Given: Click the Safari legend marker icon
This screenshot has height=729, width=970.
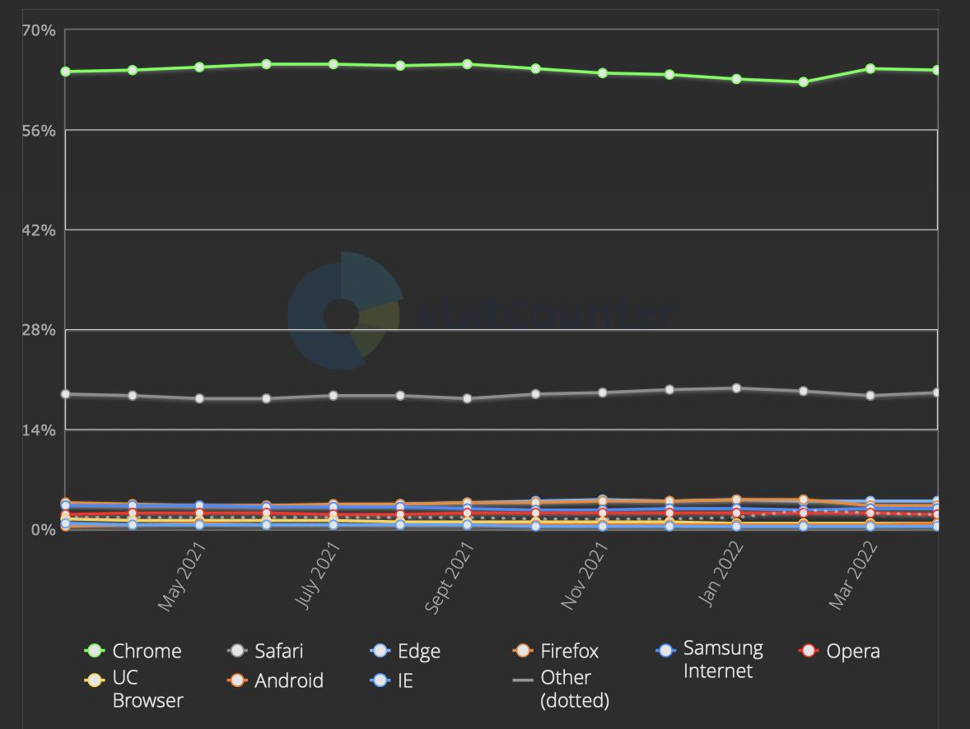Looking at the screenshot, I should (237, 651).
